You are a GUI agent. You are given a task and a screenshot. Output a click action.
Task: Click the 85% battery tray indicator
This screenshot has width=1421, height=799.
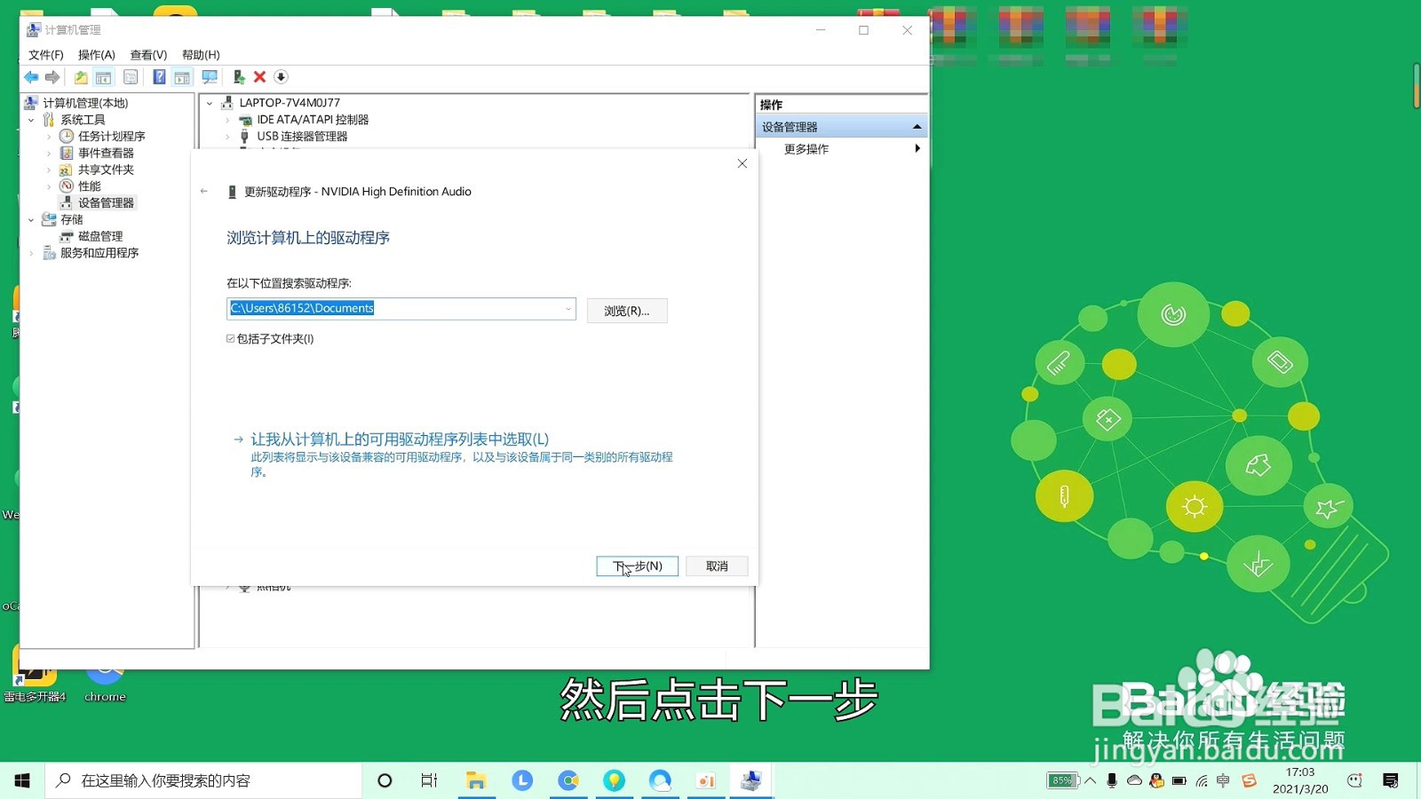tap(1061, 780)
